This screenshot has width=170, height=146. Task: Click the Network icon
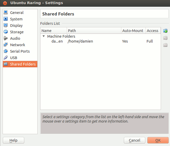[x=5, y=45]
